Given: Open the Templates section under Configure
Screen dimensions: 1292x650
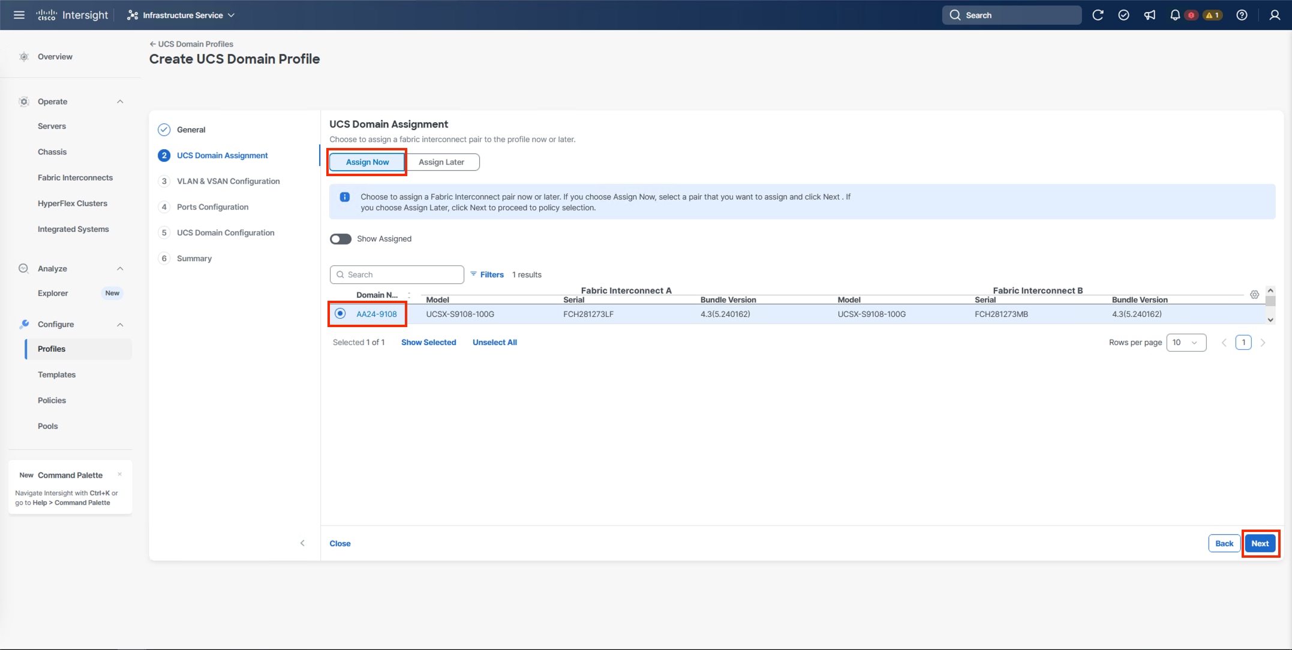Looking at the screenshot, I should click(x=56, y=374).
